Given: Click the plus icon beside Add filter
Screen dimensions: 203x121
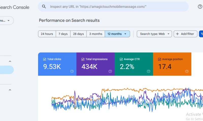Looking at the screenshot, I should click(177, 34).
